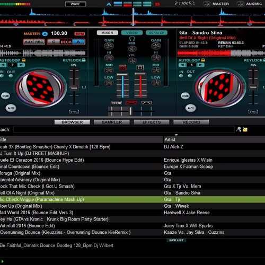
Task: Open the SAMPLER tab
Action: coord(112,122)
